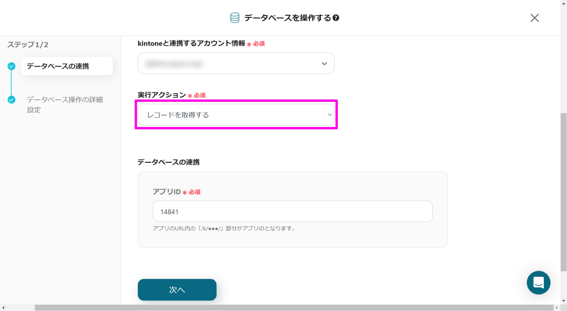Click the checkmark icon for データベースの連携 step
Screen dimensions: 567x311
click(x=11, y=66)
